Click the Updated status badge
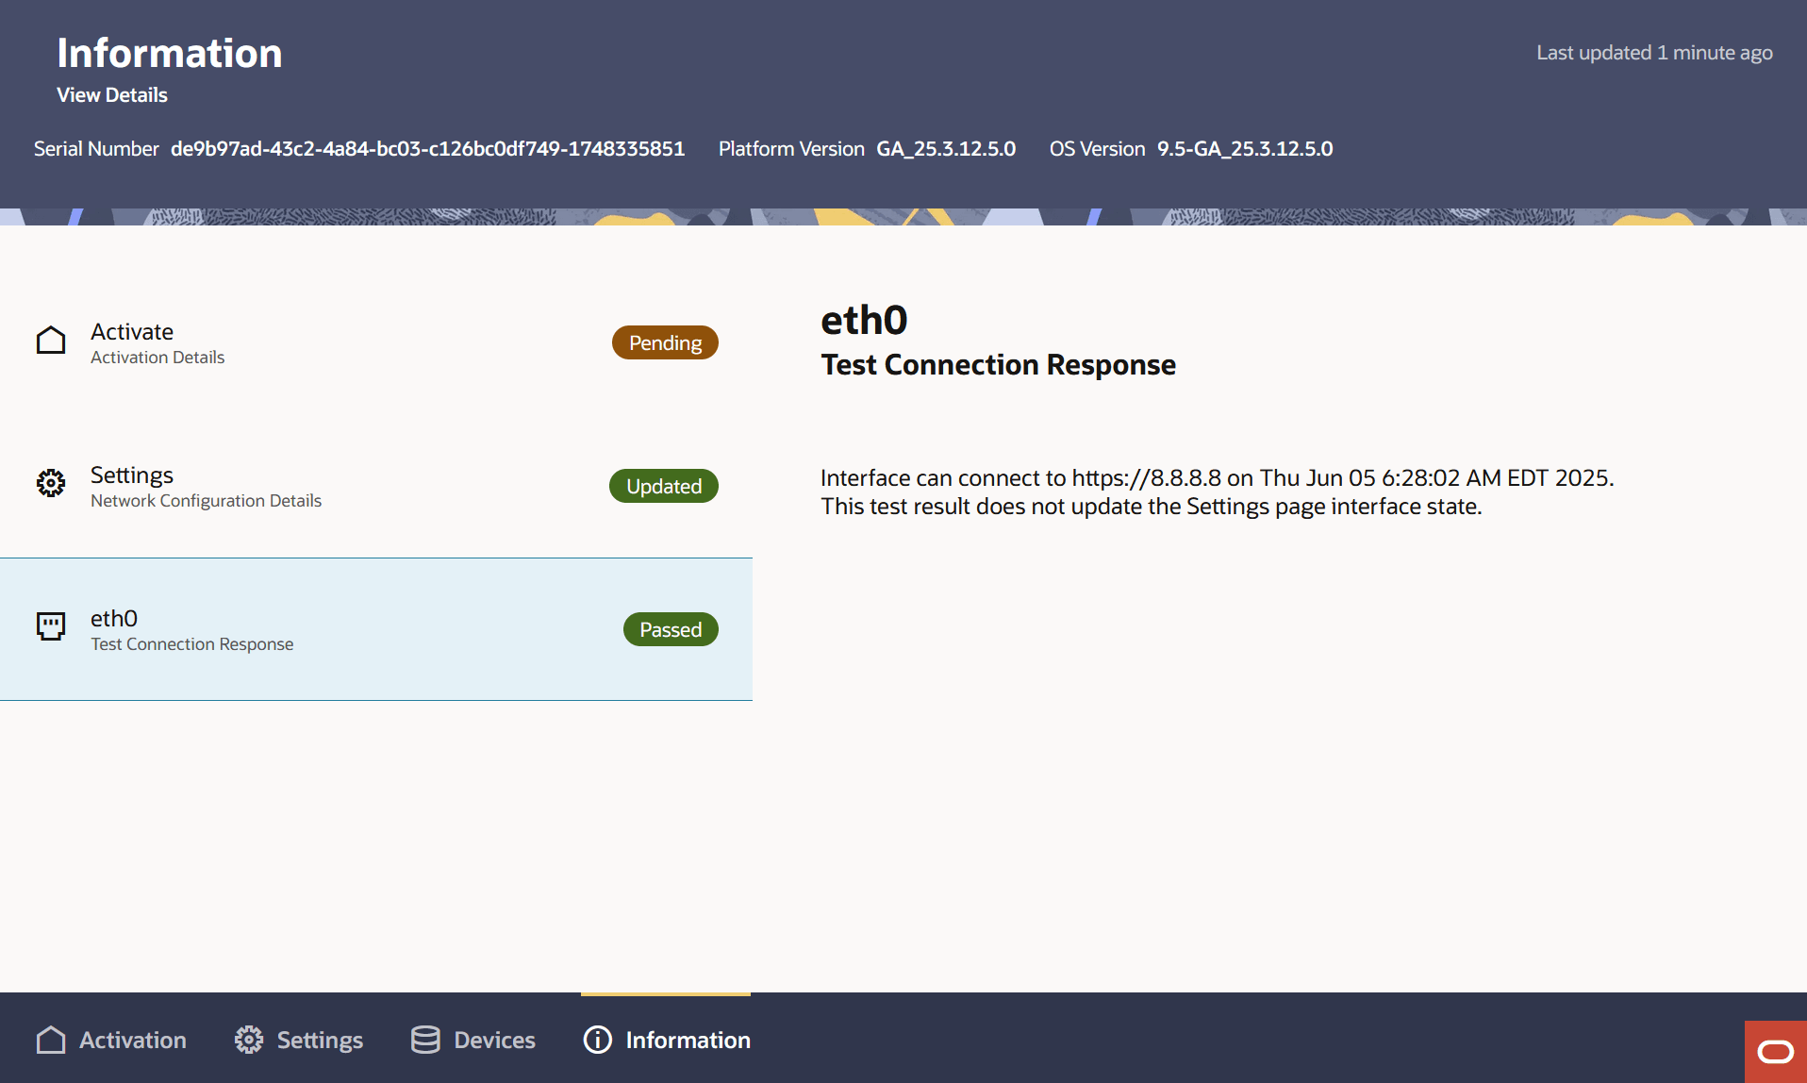The height and width of the screenshot is (1083, 1807). point(663,485)
